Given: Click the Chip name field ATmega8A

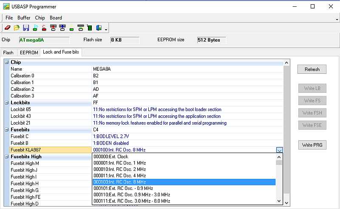Looking at the screenshot, I should click(x=44, y=40).
